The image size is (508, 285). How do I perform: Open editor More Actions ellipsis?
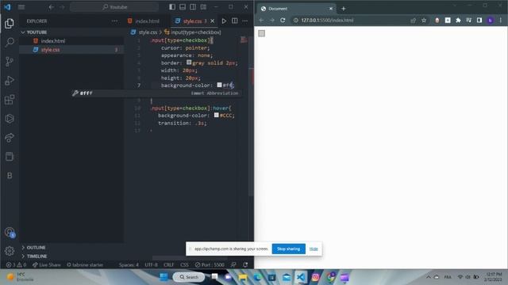(245, 21)
